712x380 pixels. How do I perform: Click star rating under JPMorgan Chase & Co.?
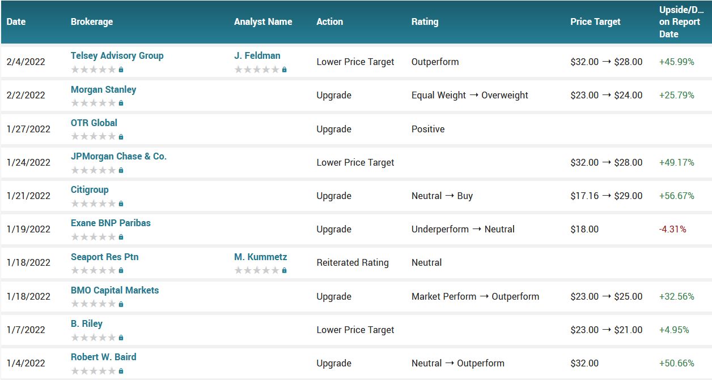(94, 170)
